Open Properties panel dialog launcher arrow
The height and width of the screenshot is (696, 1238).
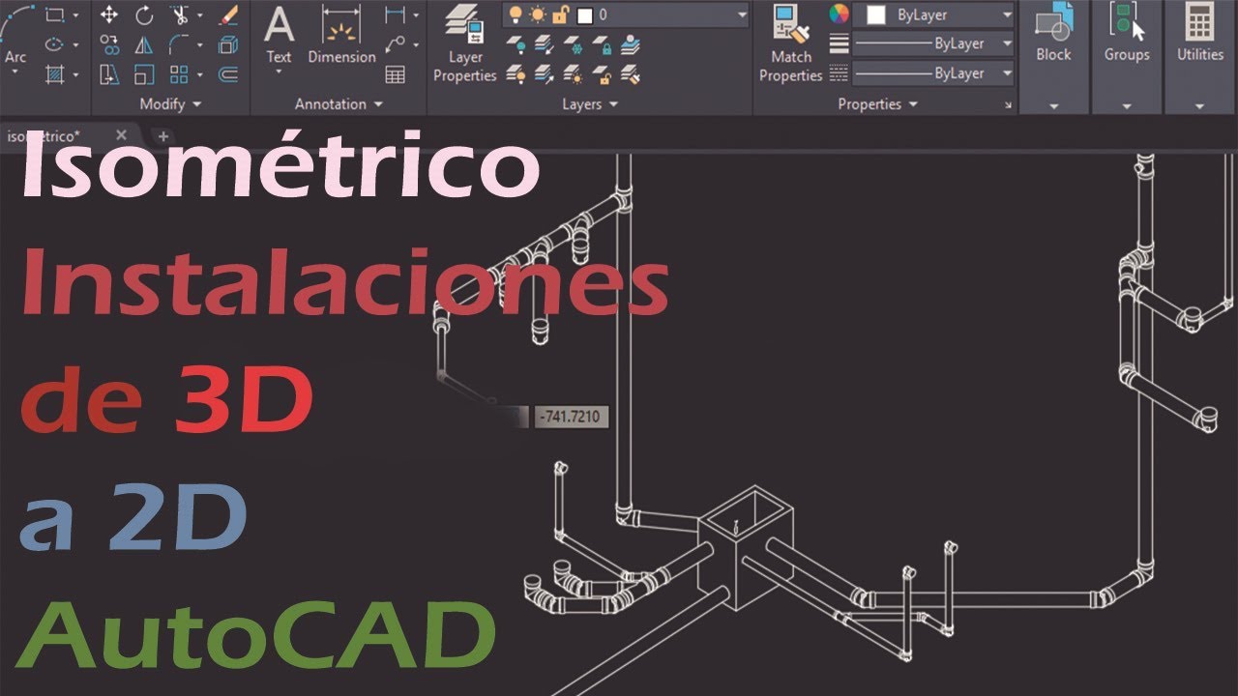click(1008, 104)
